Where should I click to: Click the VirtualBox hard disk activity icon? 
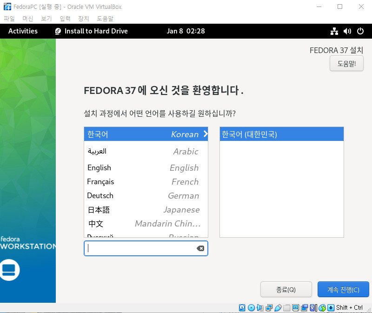[x=242, y=308]
